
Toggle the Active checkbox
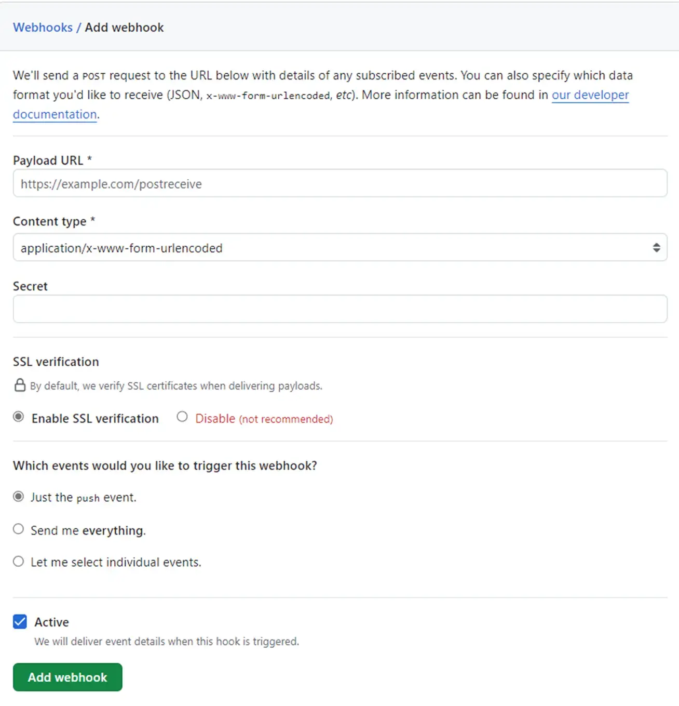pyautogui.click(x=20, y=622)
